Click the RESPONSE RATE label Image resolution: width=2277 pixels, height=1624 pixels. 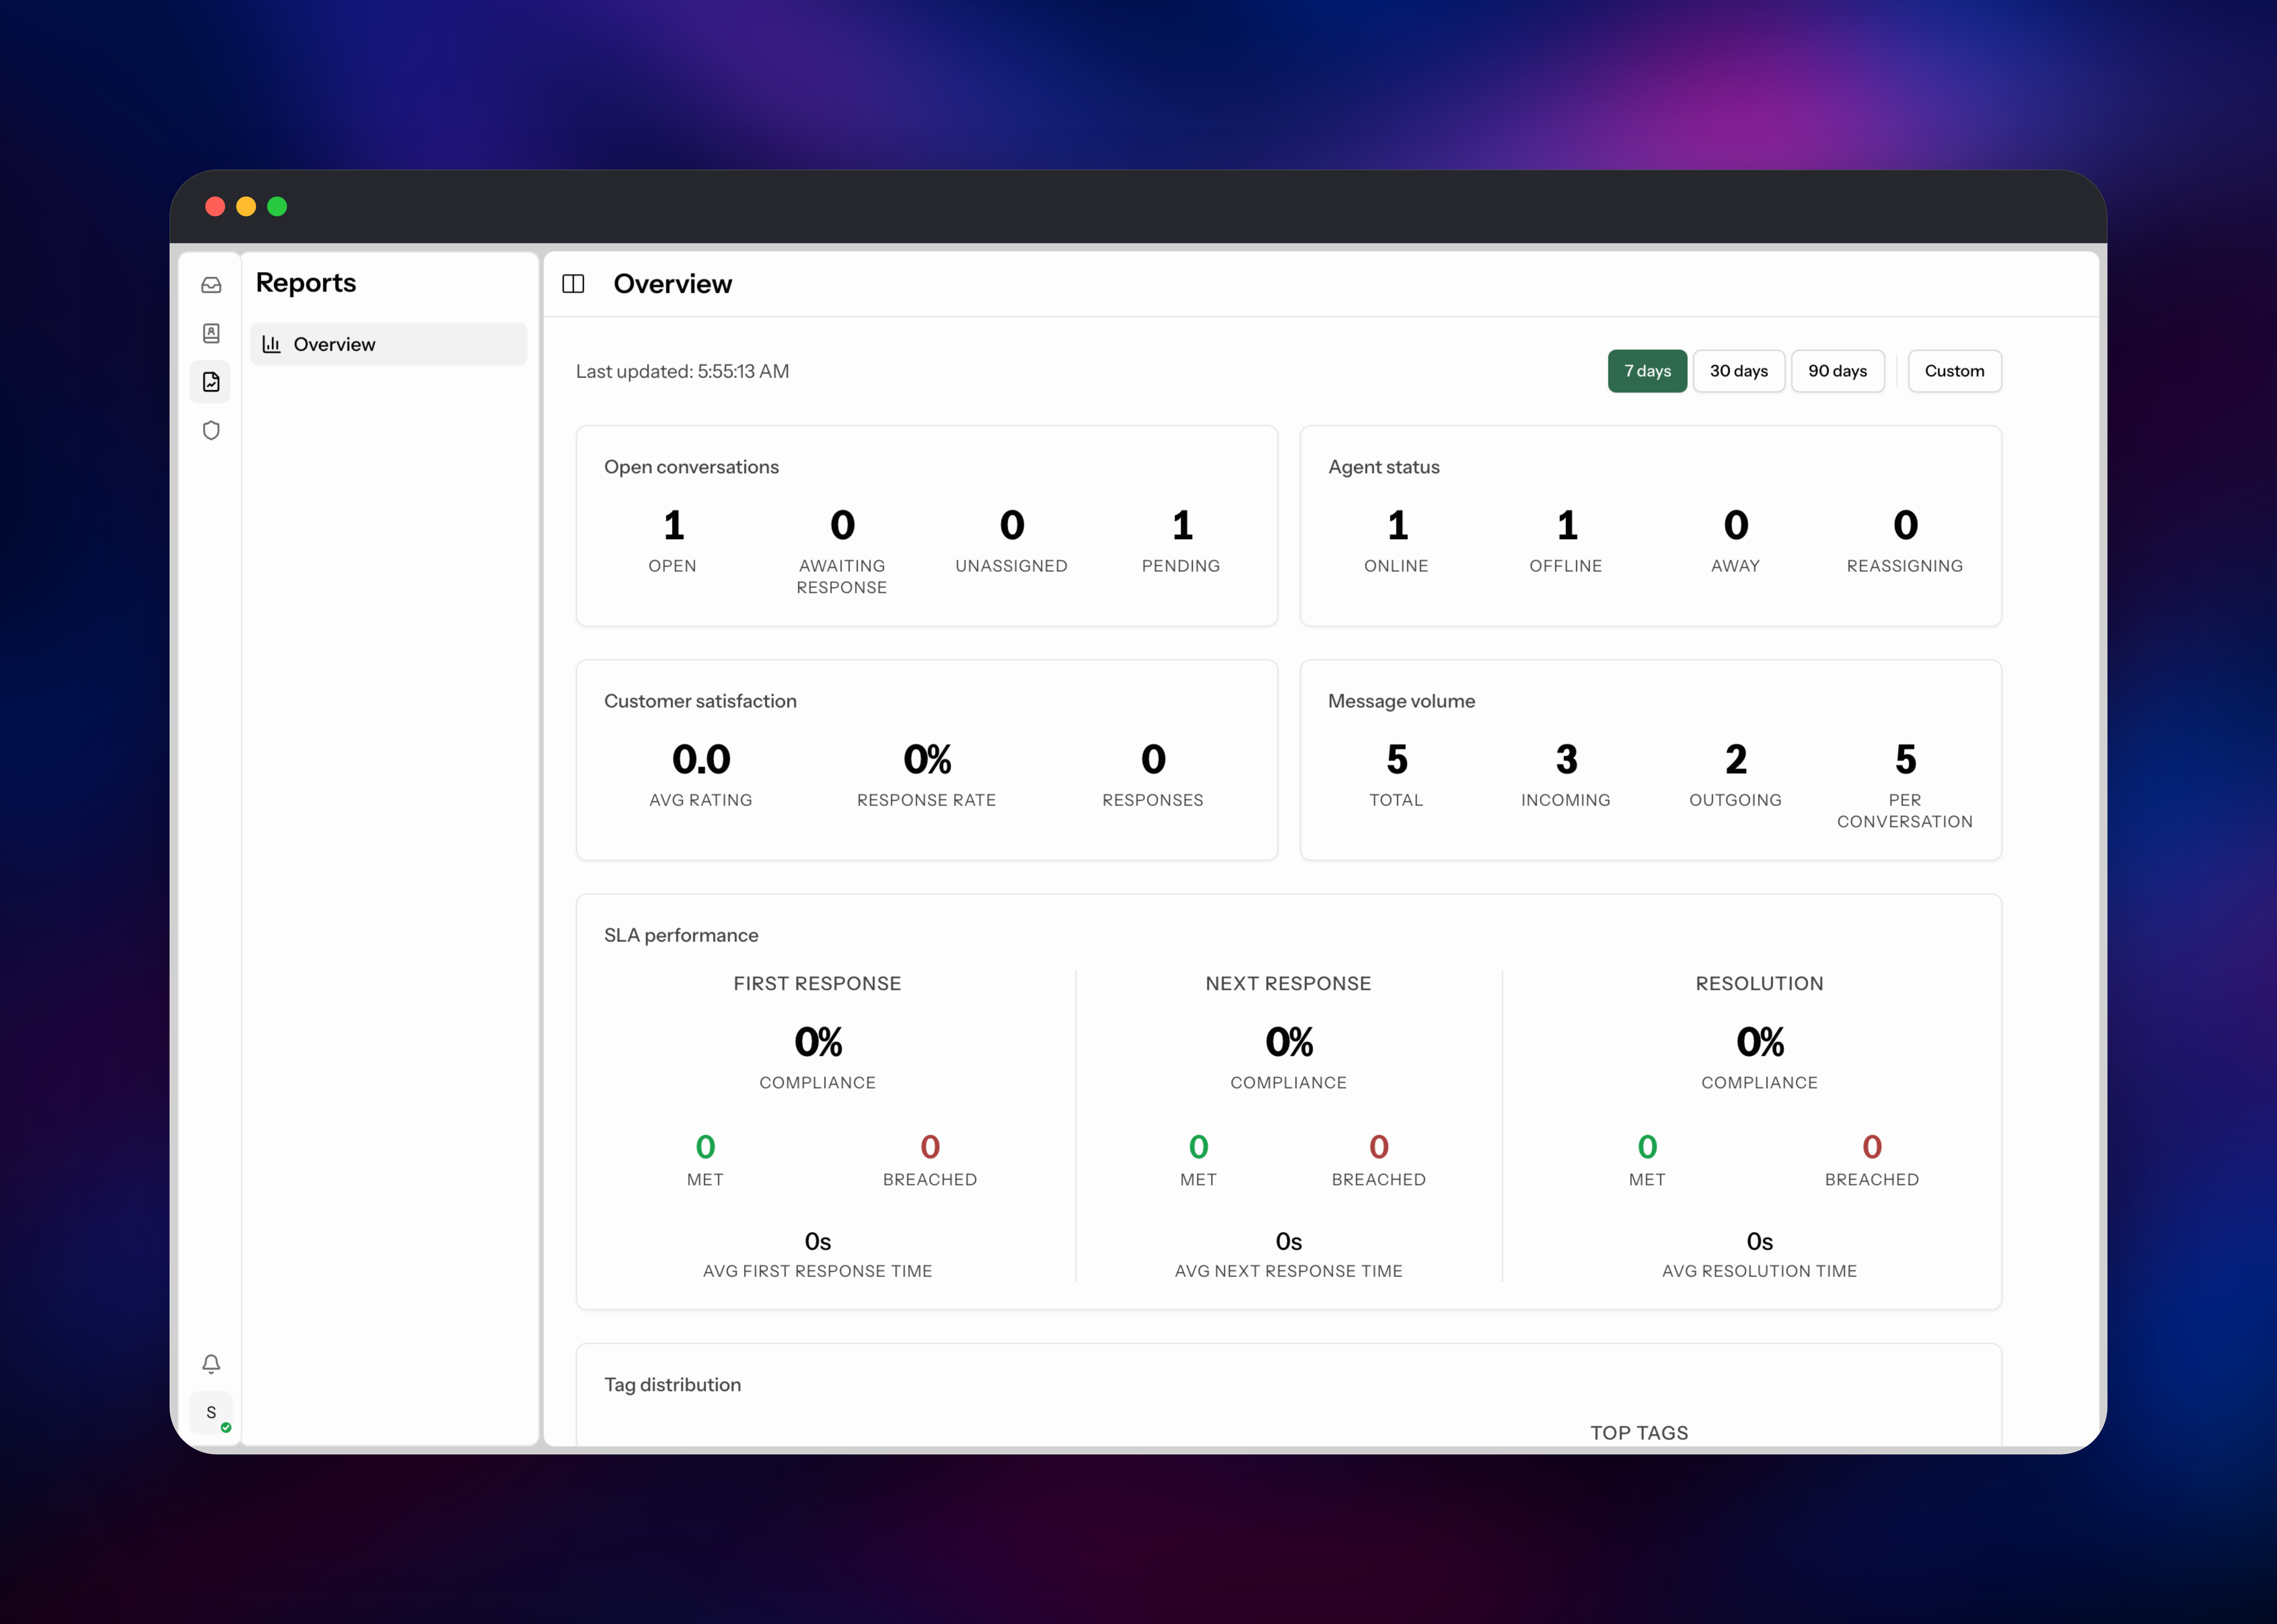(x=926, y=800)
